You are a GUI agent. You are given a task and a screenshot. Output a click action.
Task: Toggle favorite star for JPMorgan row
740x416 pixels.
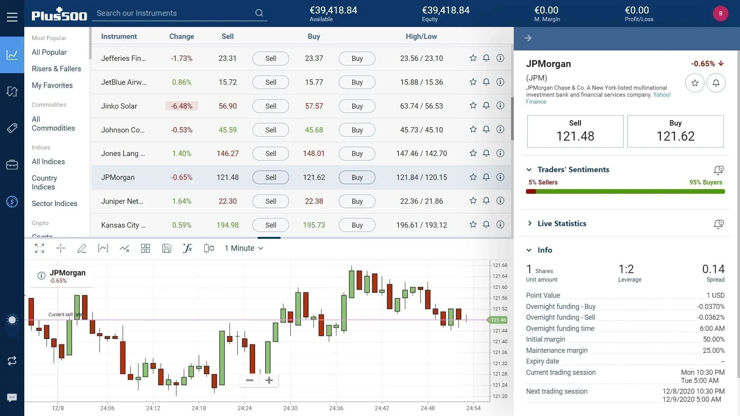pyautogui.click(x=473, y=177)
